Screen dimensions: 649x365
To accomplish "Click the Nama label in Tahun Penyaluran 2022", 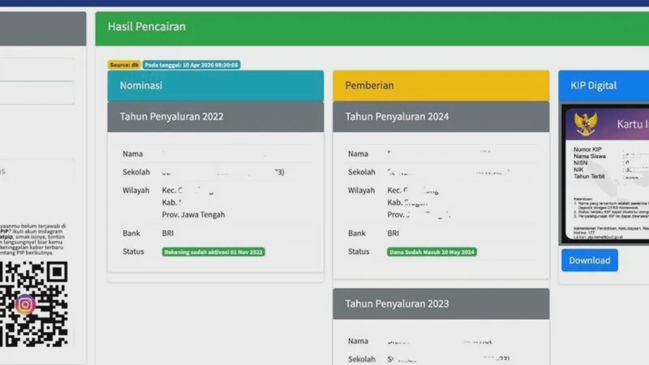I will pyautogui.click(x=132, y=153).
